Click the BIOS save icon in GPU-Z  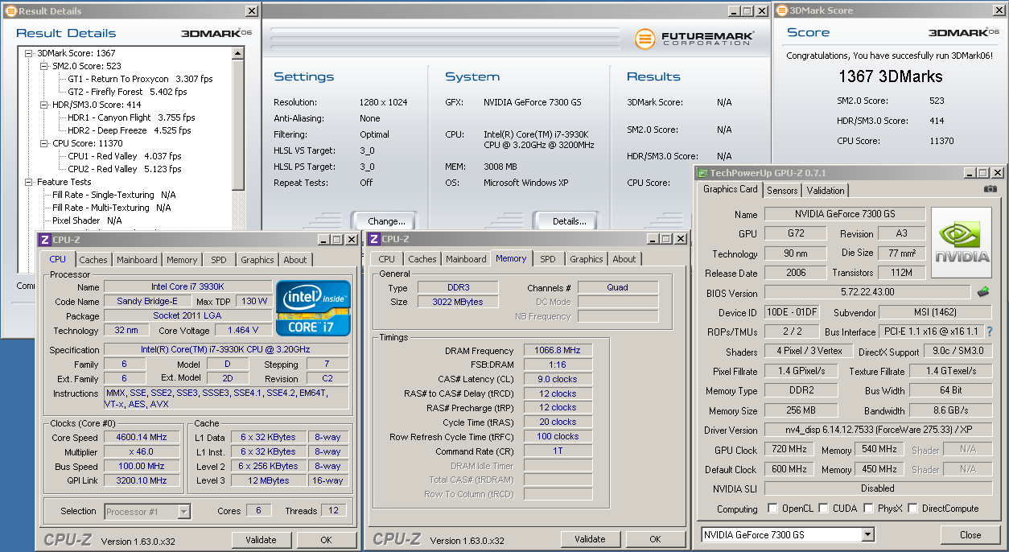click(983, 292)
